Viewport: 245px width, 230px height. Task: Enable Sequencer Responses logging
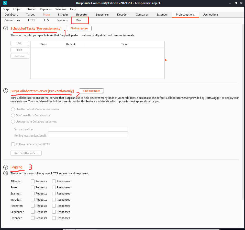(54, 212)
